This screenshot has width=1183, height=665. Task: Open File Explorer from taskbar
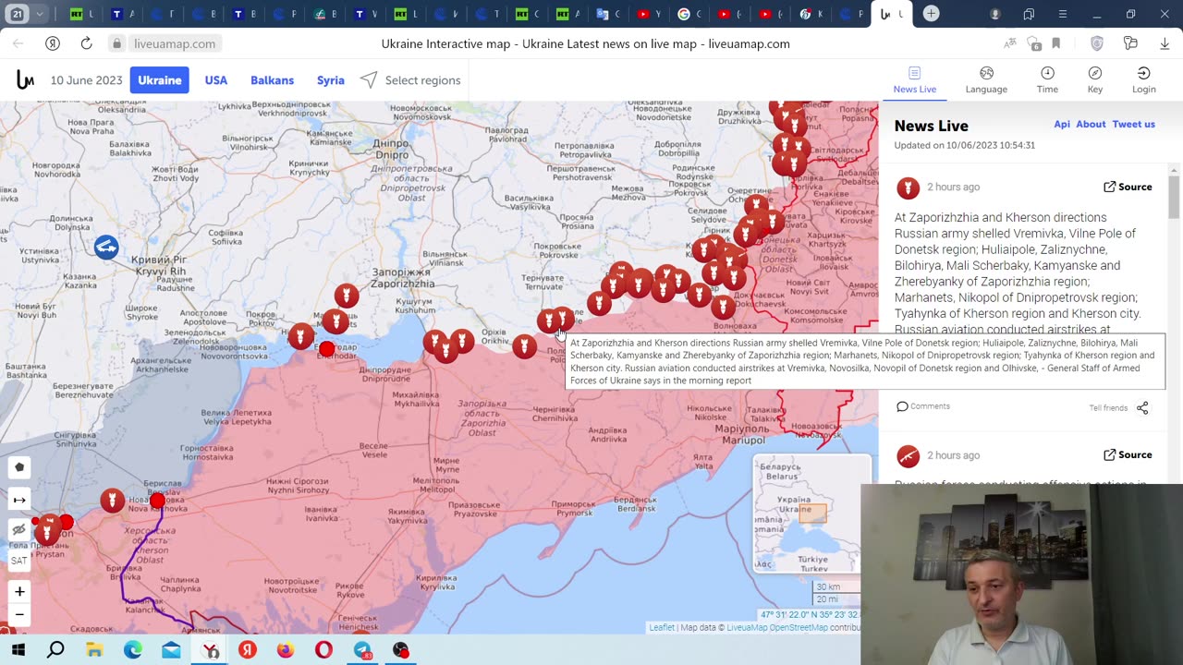tap(94, 650)
